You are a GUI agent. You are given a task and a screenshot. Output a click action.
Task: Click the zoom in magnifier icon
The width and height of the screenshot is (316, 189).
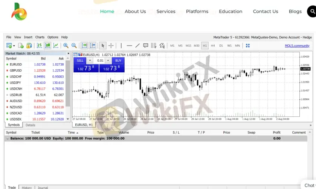pos(66,46)
